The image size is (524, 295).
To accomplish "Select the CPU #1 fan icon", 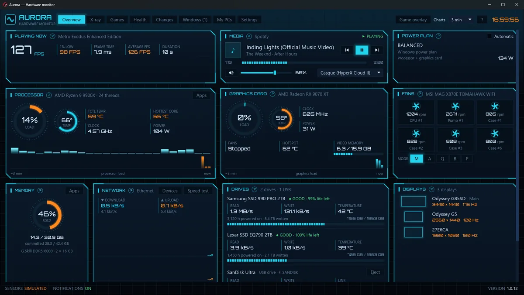I will click(x=416, y=106).
